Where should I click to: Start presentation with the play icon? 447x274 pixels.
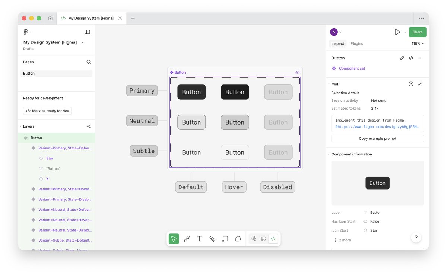pos(397,32)
